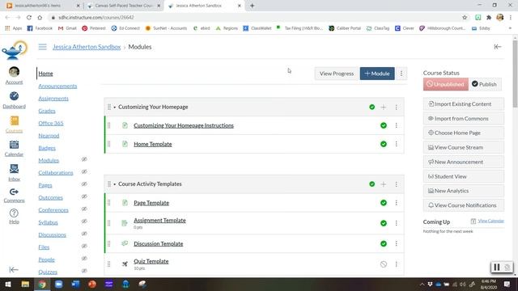Click the Publish course status button

(484, 84)
